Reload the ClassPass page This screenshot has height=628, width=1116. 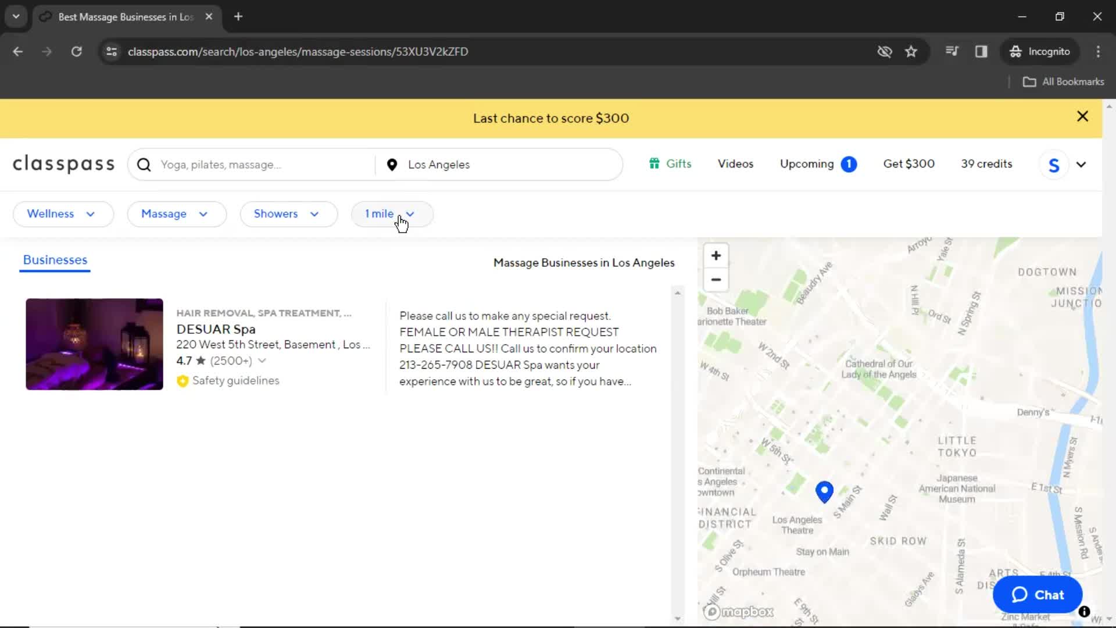tap(77, 52)
